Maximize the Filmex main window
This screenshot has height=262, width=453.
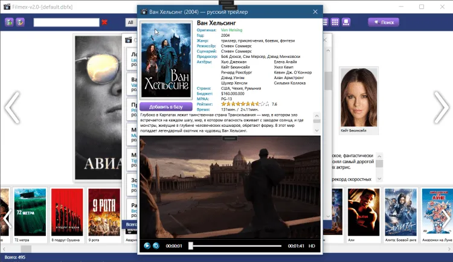(422, 7)
